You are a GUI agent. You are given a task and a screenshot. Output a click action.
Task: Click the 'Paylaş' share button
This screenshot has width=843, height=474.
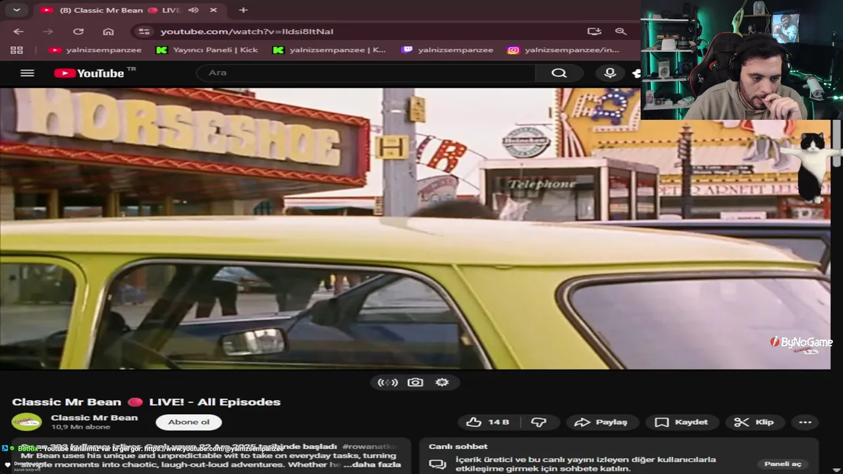(601, 422)
